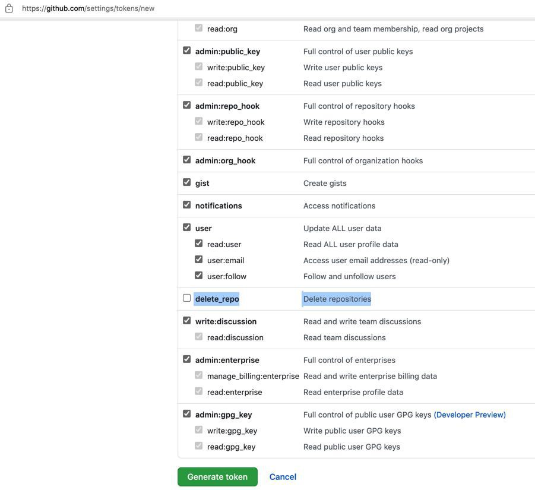The width and height of the screenshot is (535, 490).
Task: Toggle the user:follow checkbox
Action: pyautogui.click(x=198, y=276)
